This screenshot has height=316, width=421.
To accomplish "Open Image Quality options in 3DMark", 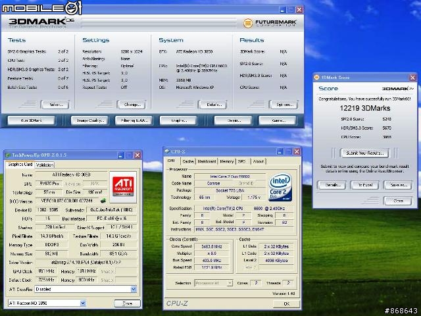I will pyautogui.click(x=89, y=120).
